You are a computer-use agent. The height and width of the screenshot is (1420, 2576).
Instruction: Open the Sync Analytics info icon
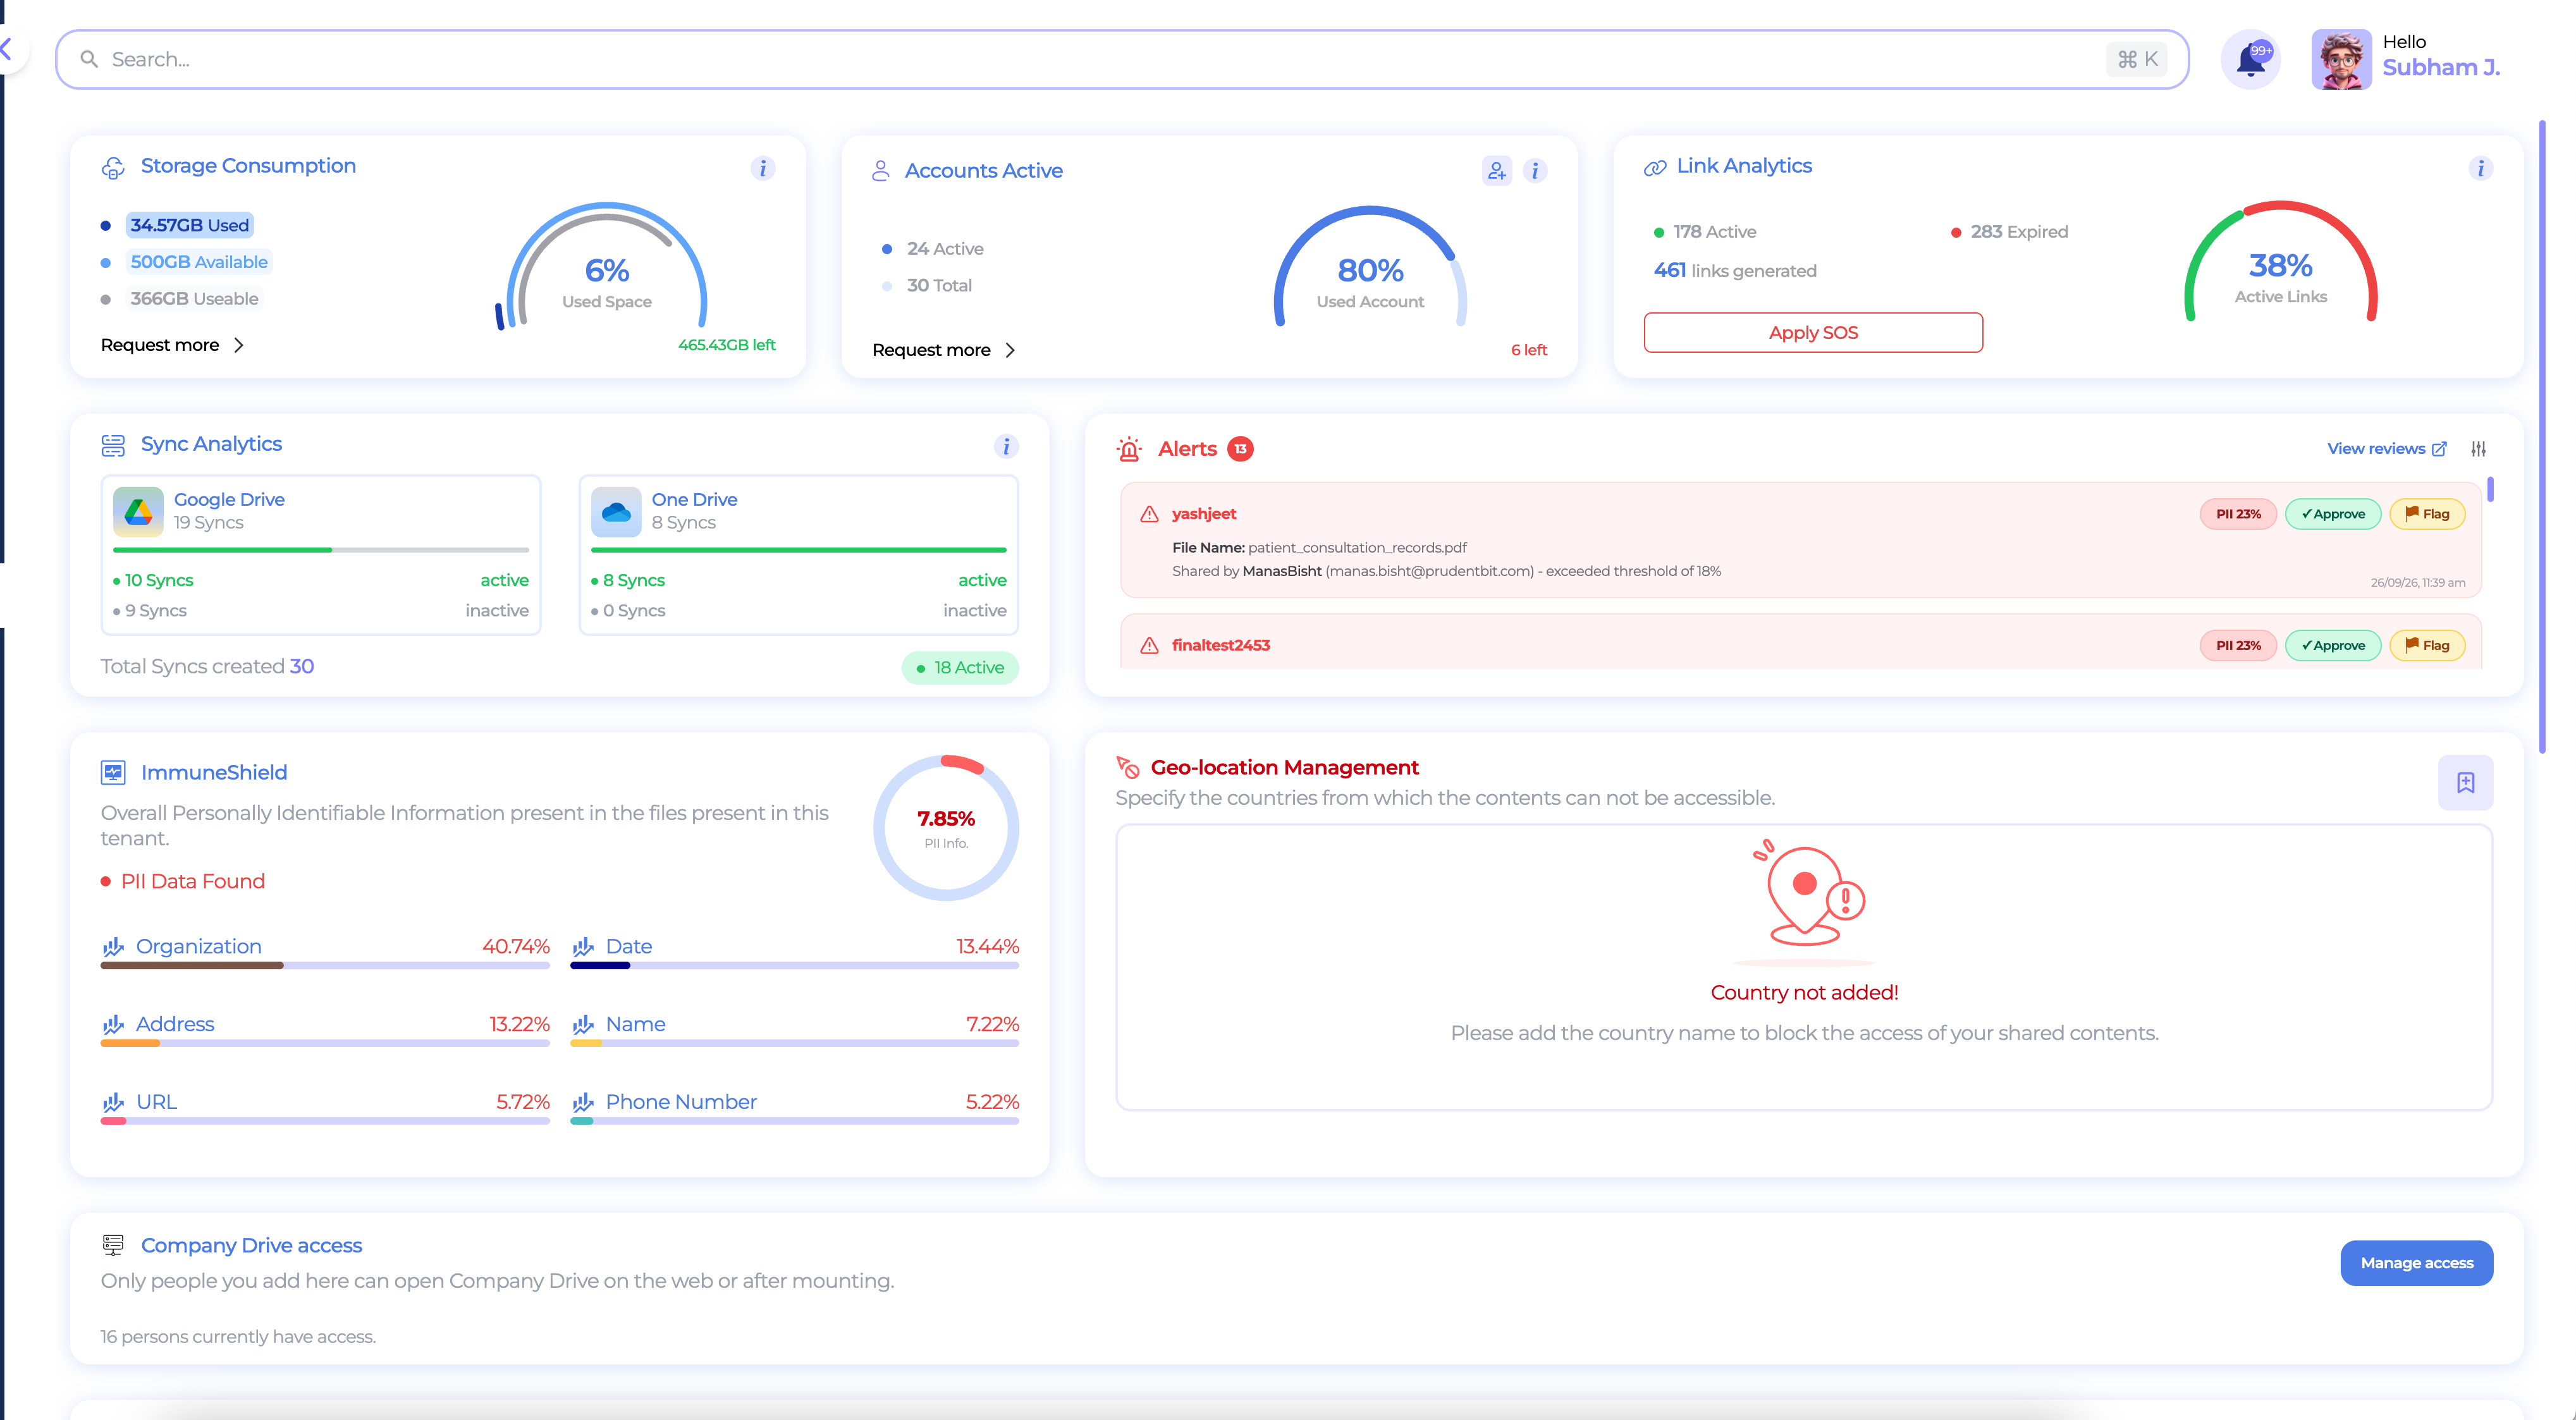point(1006,446)
